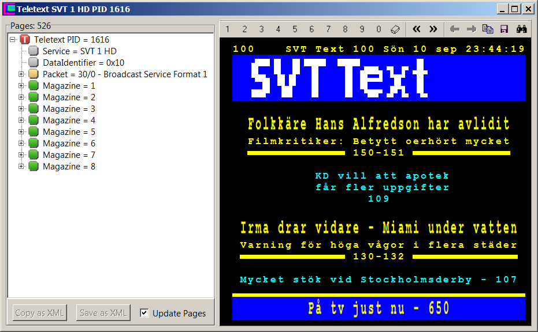Uncheck the Update Pages checkbox
Image resolution: width=538 pixels, height=332 pixels.
[144, 313]
